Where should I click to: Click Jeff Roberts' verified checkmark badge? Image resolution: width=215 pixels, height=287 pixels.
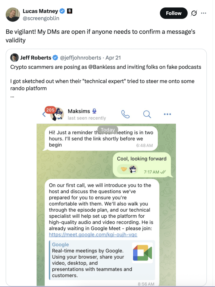[56, 58]
